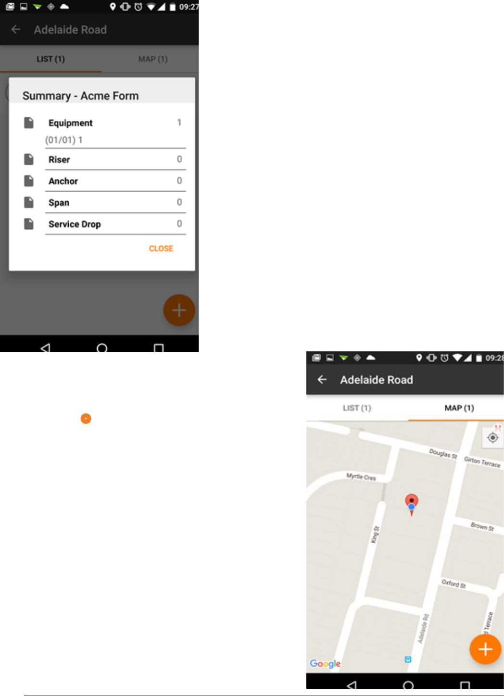This screenshot has height=696, width=504.
Task: Tap the Adelaide Road title on the map screen
Action: tap(377, 380)
